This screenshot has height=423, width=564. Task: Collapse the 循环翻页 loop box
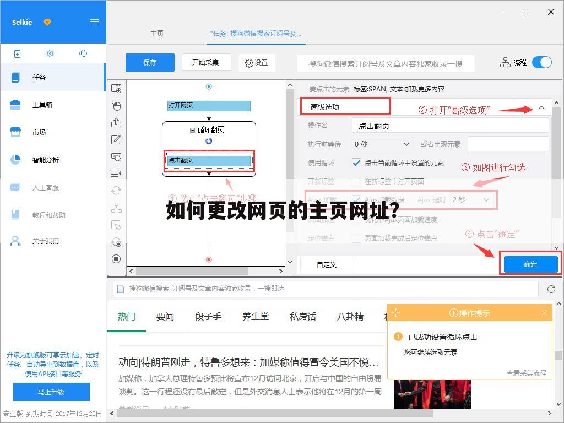192,130
